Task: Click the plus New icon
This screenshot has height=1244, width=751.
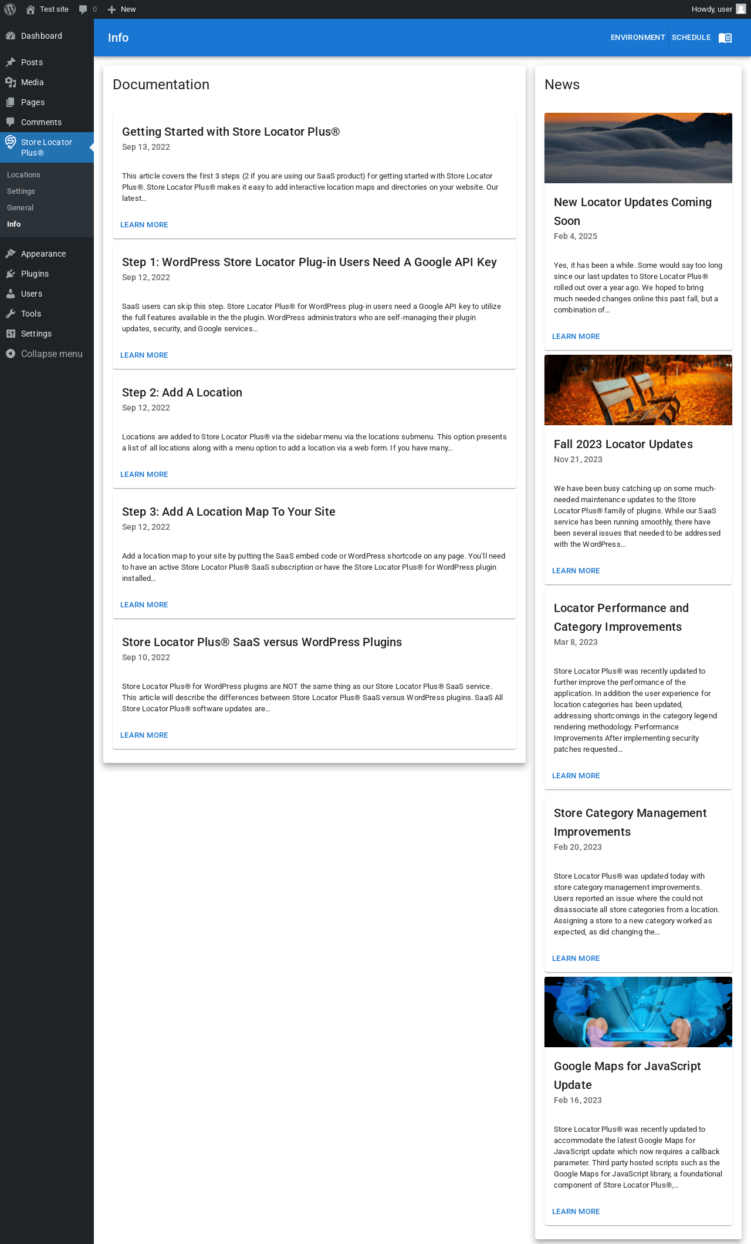Action: (x=111, y=9)
